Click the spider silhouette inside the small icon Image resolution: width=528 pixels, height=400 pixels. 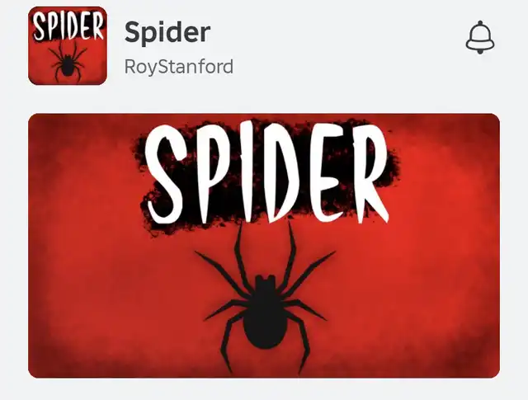pyautogui.click(x=68, y=63)
